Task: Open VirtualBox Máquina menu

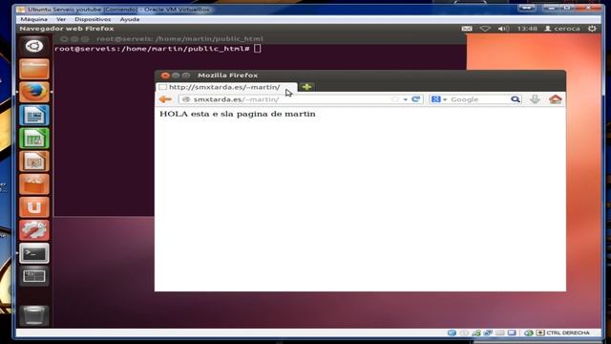Action: [34, 19]
